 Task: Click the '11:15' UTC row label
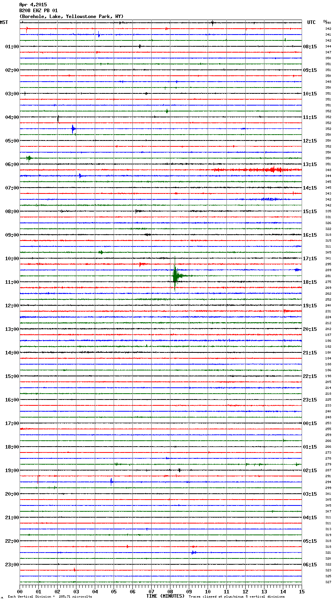point(310,117)
